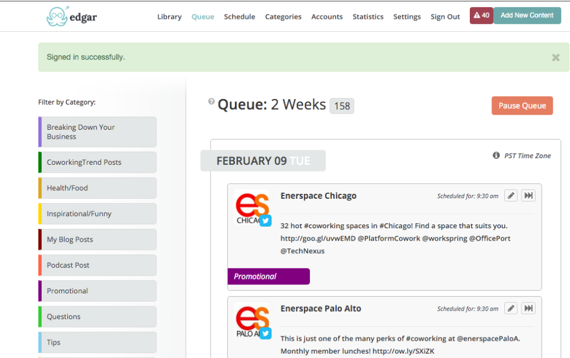
Task: Filter by My Blog Posts category
Action: (97, 239)
